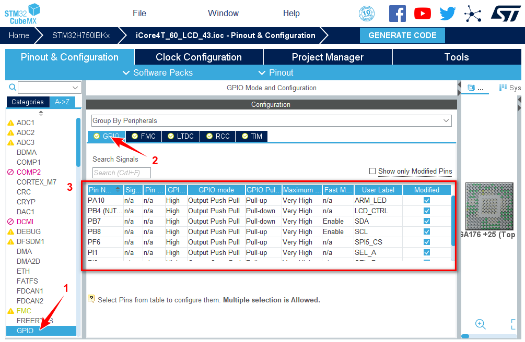Toggle Modified checkbox for PA10 row
The image size is (525, 342).
[x=427, y=200]
